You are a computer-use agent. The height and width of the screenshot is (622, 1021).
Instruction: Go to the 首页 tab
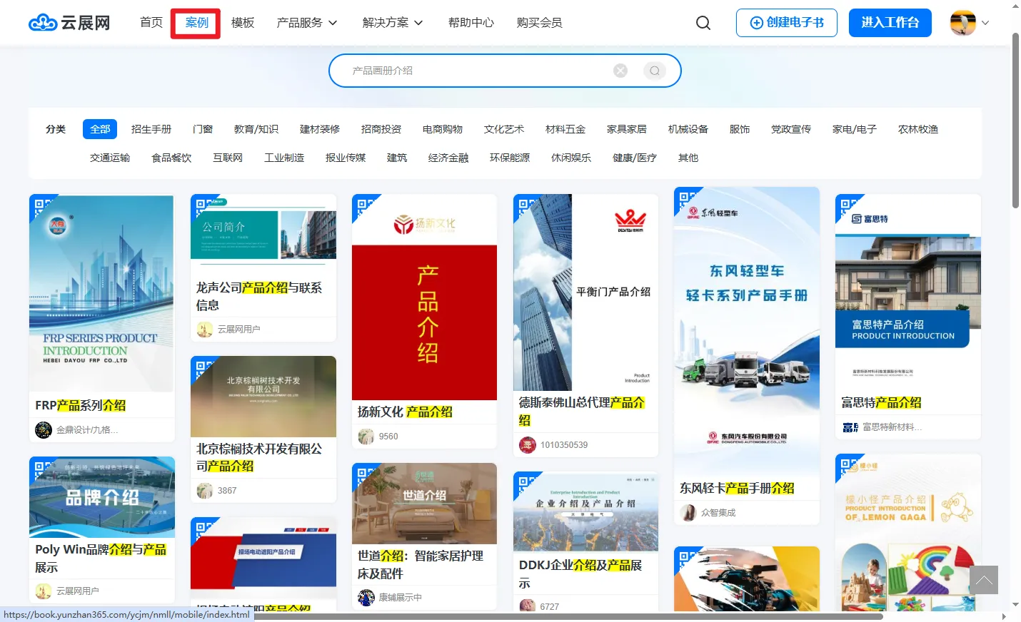[x=151, y=23]
